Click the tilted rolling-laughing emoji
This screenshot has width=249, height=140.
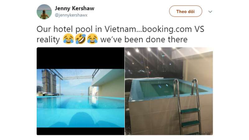[80, 39]
